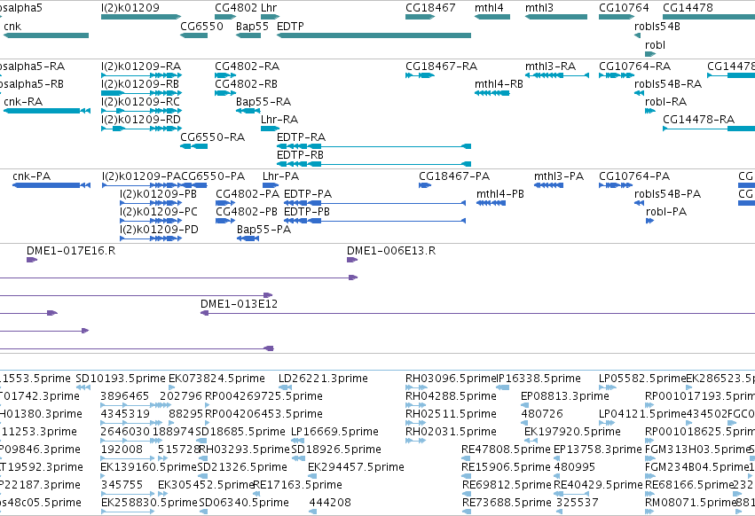
Task: Select the robl gene marker
Action: 650,54
